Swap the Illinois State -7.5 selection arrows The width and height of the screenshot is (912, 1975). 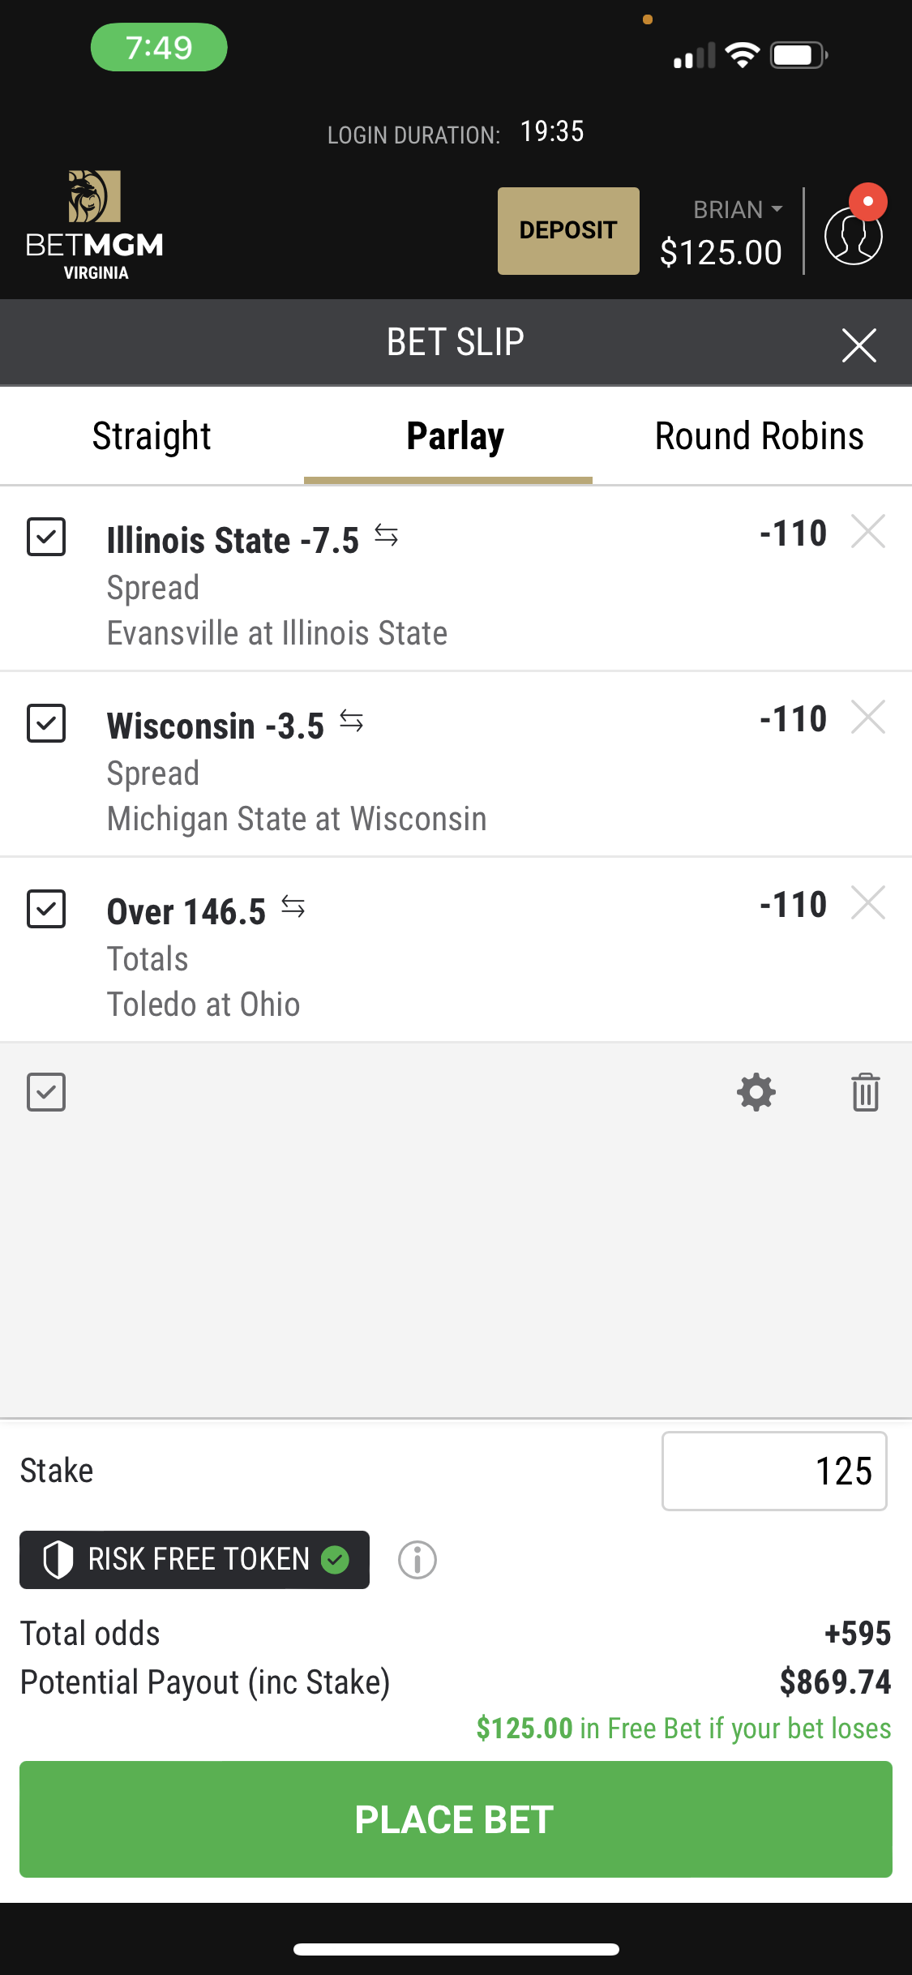pos(387,535)
